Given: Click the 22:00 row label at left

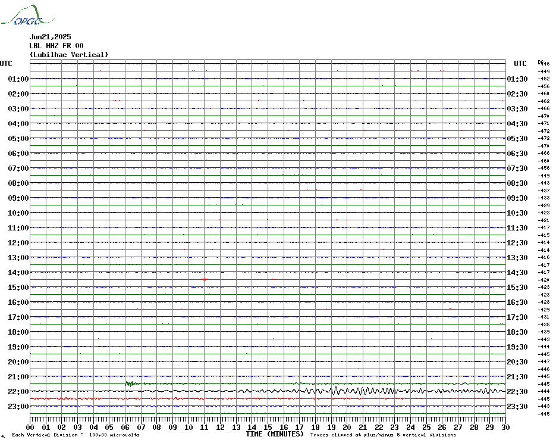Looking at the screenshot, I should pos(18,391).
